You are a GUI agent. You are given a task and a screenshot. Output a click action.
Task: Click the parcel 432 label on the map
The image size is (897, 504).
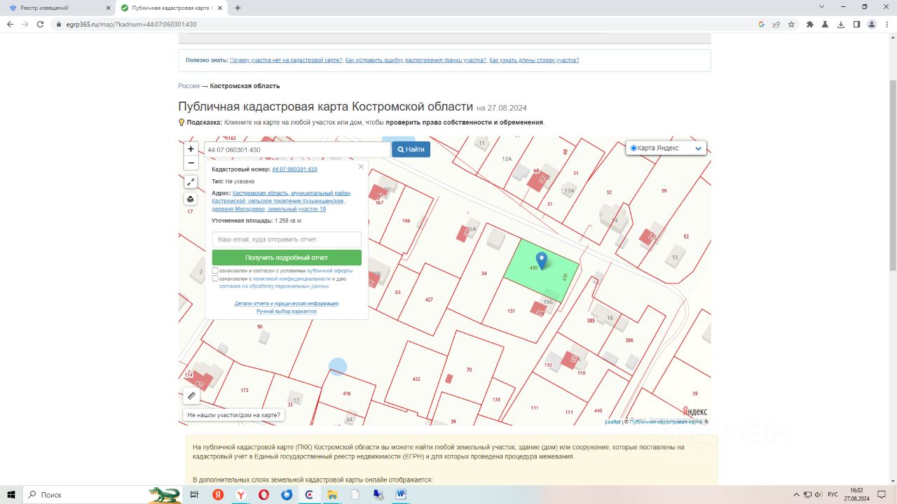pyautogui.click(x=416, y=379)
